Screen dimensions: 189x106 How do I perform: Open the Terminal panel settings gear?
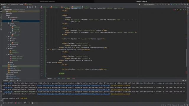click(183, 81)
